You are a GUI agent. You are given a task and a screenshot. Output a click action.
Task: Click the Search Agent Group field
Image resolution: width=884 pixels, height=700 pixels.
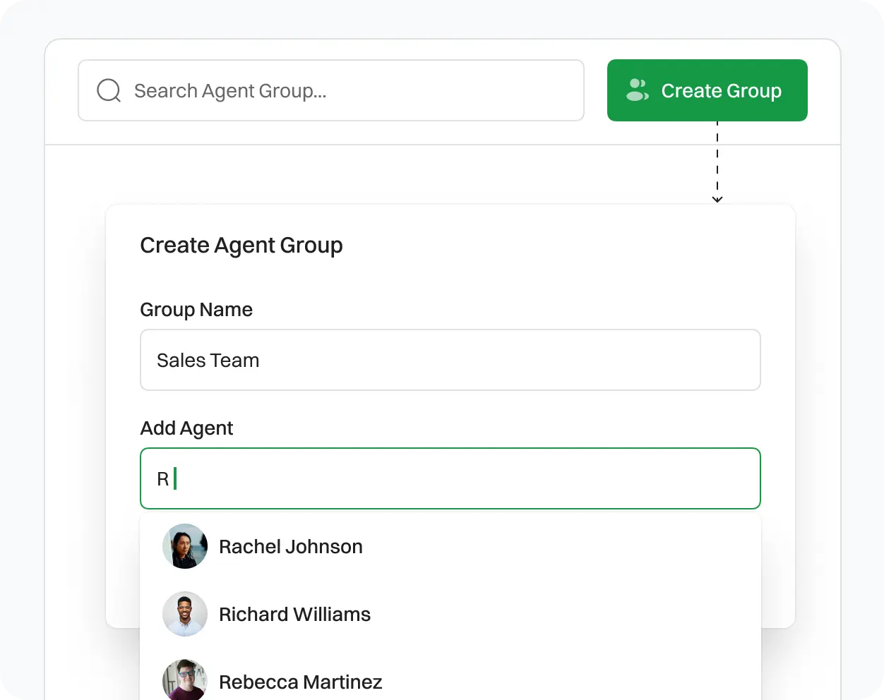pyautogui.click(x=331, y=90)
